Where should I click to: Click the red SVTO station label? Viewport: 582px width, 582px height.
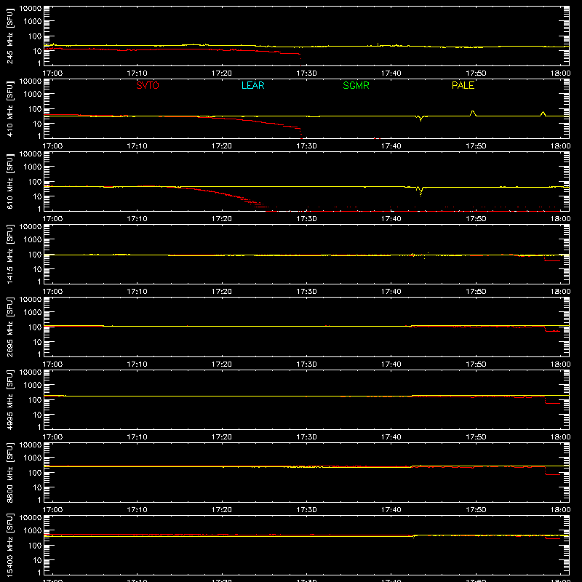tap(148, 85)
